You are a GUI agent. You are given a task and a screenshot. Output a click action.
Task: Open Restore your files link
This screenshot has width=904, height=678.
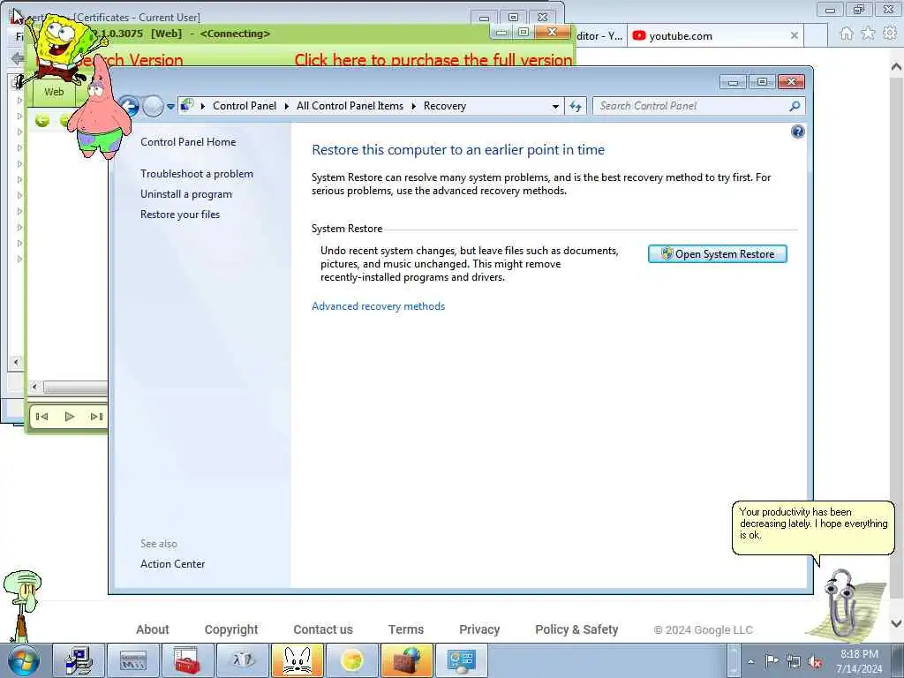click(x=180, y=215)
